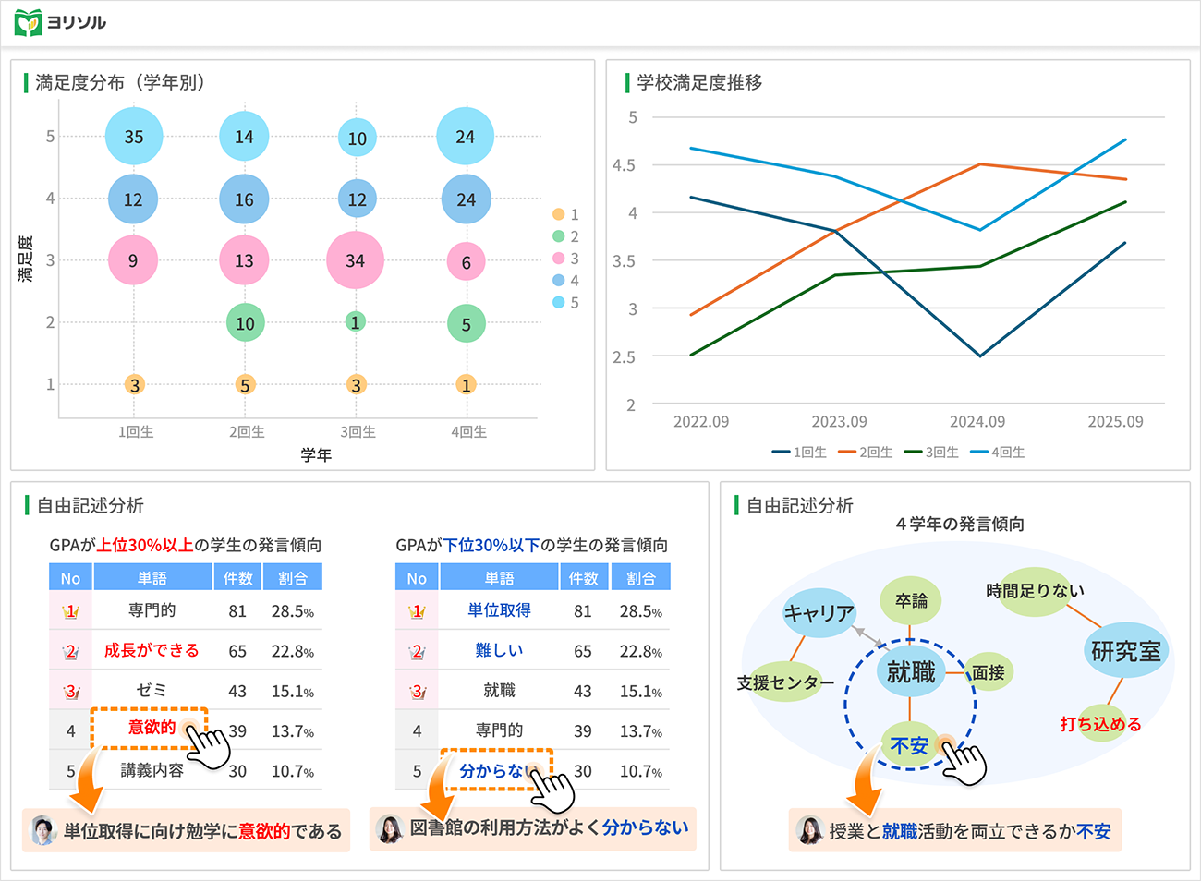Viewport: 1201px width, 881px height.
Task: Select the highlighted 分からない word cell
Action: click(x=494, y=770)
